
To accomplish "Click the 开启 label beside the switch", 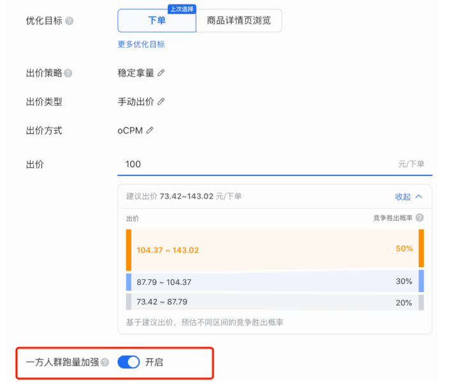I will pos(154,362).
